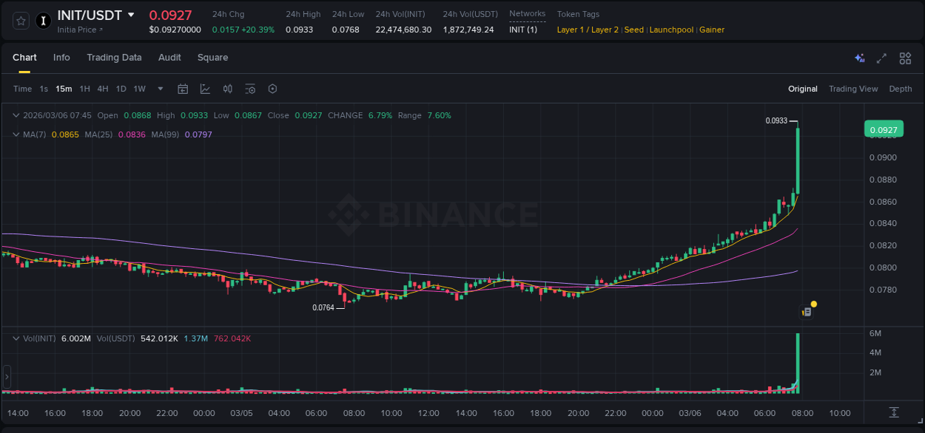This screenshot has width=925, height=433.
Task: Open the chart style dropdown
Action: [204, 88]
